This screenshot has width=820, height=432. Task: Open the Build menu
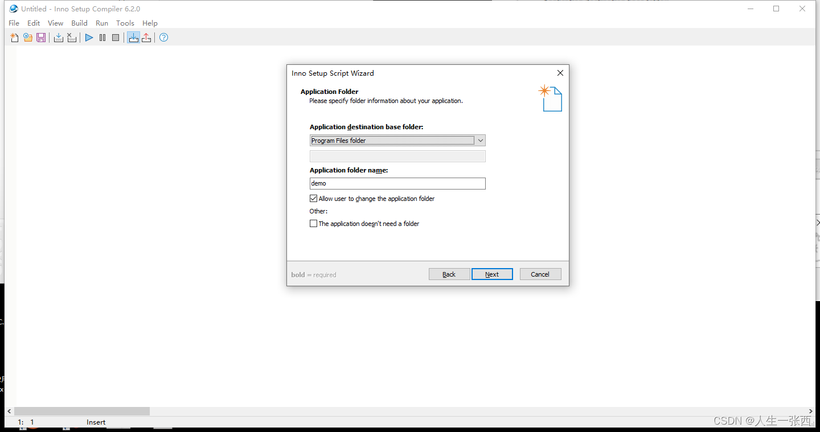click(x=79, y=23)
